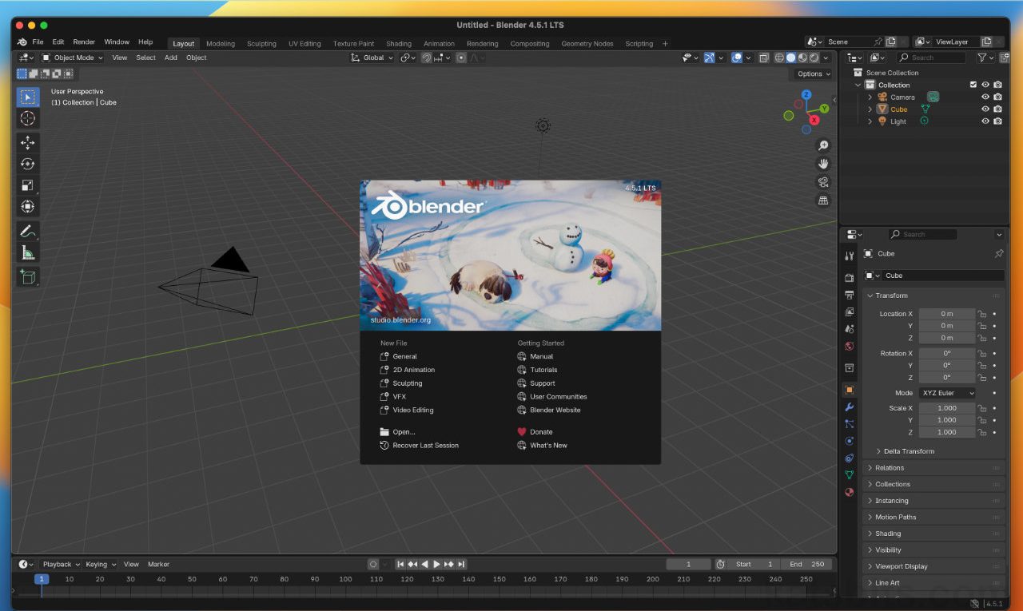Toggle the Scale Z lock icon
The image size is (1023, 611).
tap(981, 432)
